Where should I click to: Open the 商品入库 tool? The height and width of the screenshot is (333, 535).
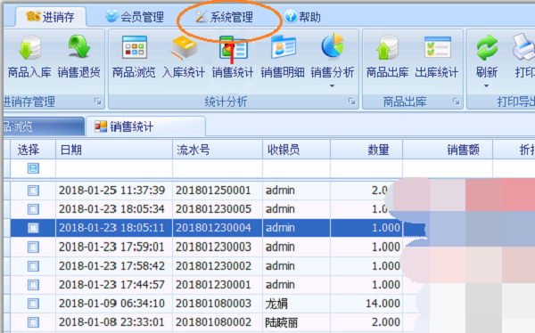[29, 57]
